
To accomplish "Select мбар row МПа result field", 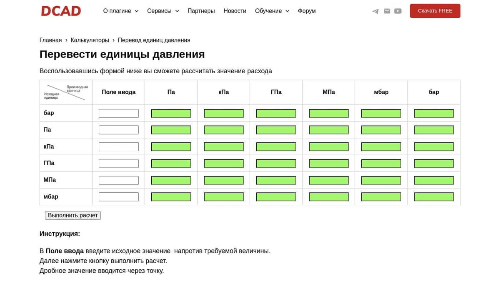I will click(x=329, y=196).
